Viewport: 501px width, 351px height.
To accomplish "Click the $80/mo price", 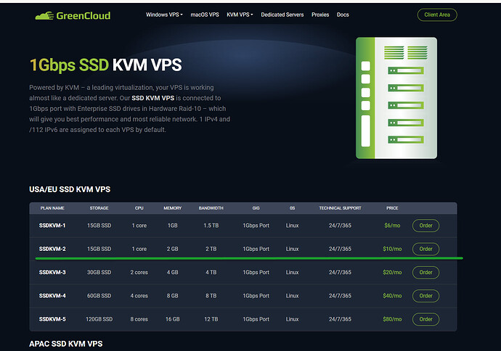I will click(392, 319).
